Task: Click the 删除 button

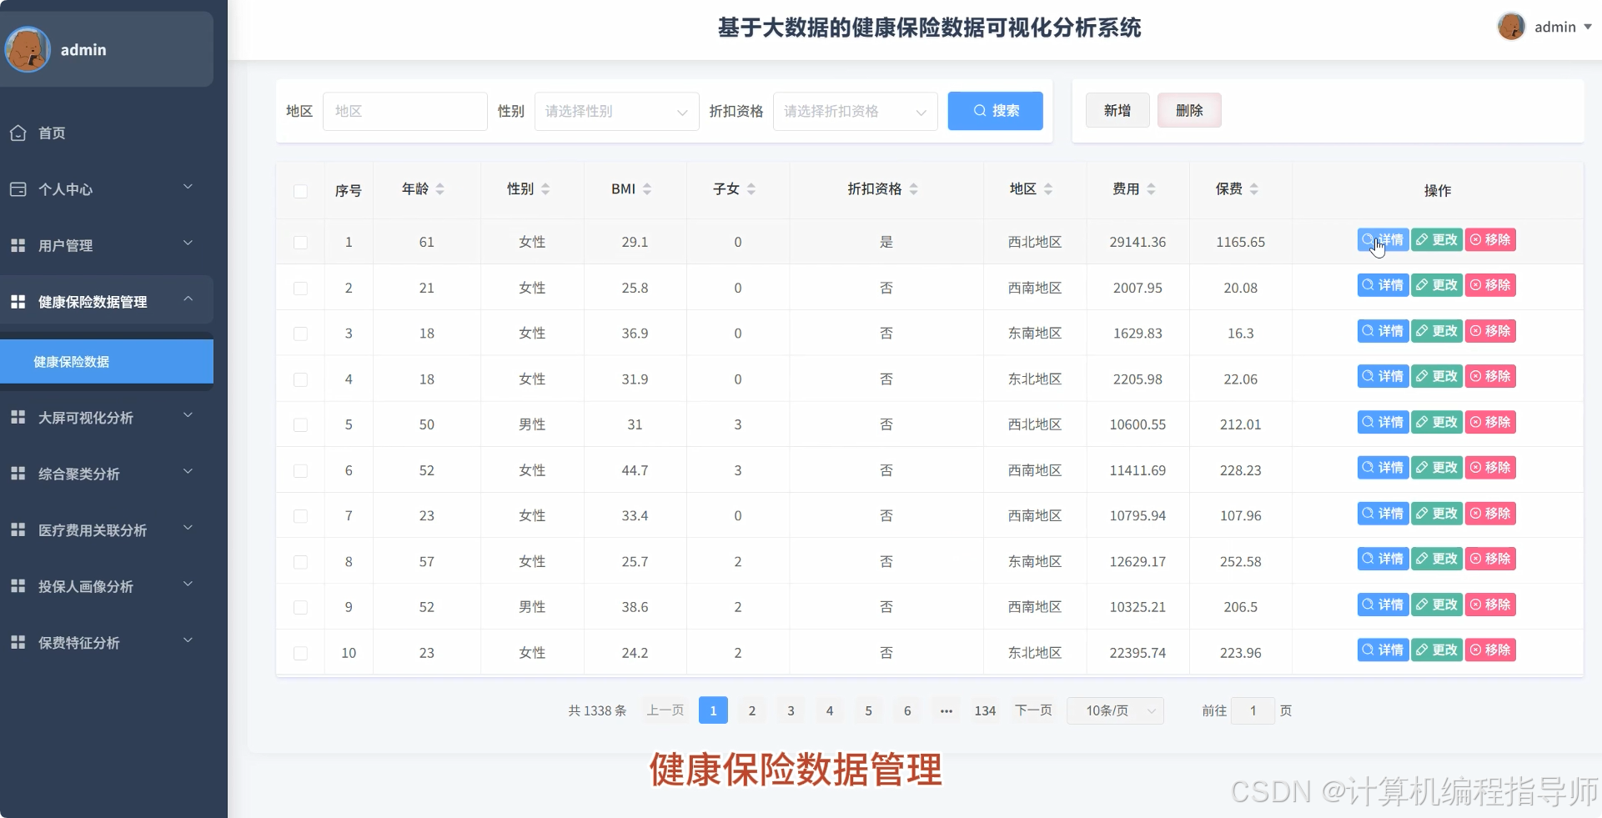Action: (x=1189, y=110)
